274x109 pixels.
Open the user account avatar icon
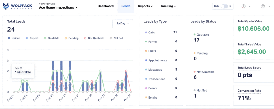click(x=263, y=6)
